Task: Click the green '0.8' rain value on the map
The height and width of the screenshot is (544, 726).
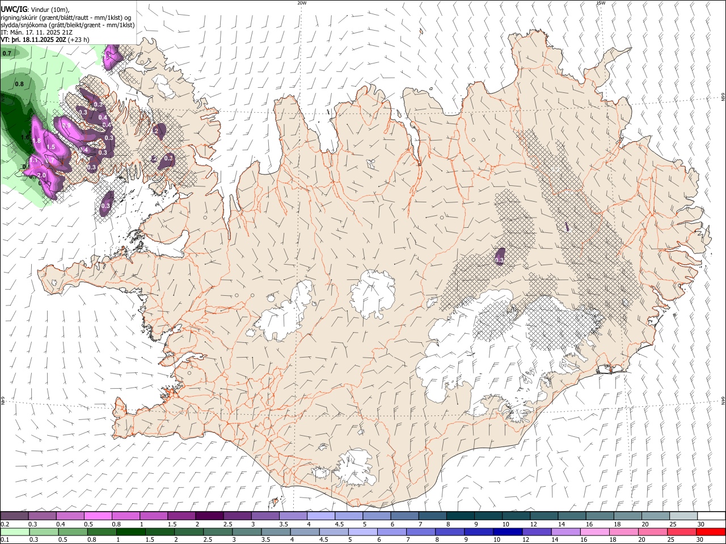Action: 19,84
